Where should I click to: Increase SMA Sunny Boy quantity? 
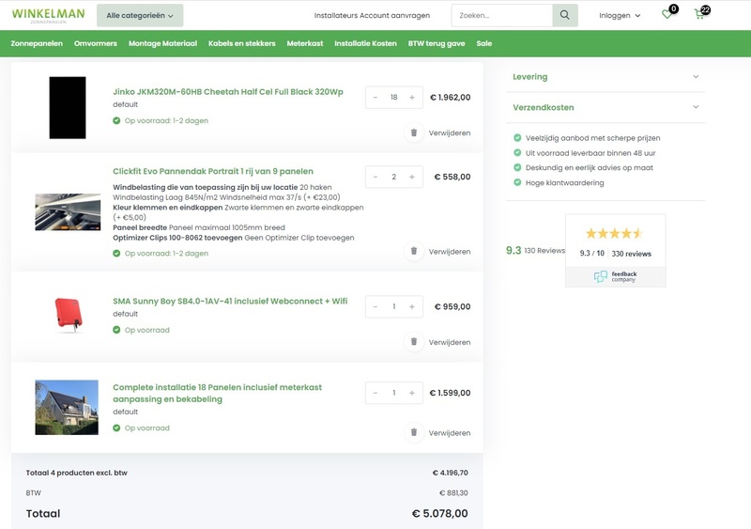pos(412,306)
